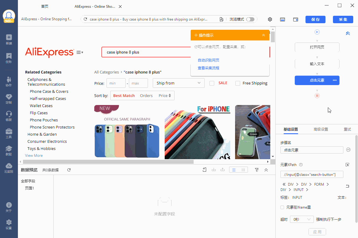Switch data preview to list view
The width and height of the screenshot is (358, 238).
click(234, 170)
